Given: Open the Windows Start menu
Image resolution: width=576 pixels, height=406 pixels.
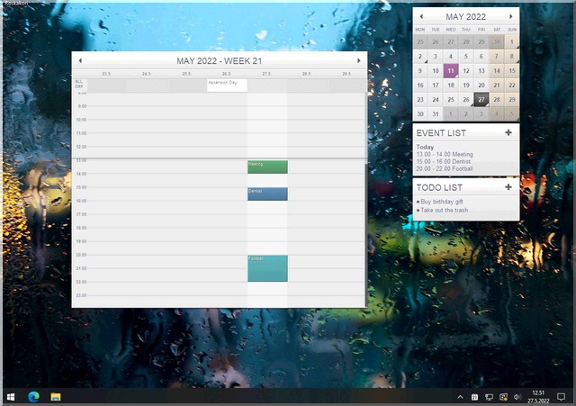Looking at the screenshot, I should (11, 397).
